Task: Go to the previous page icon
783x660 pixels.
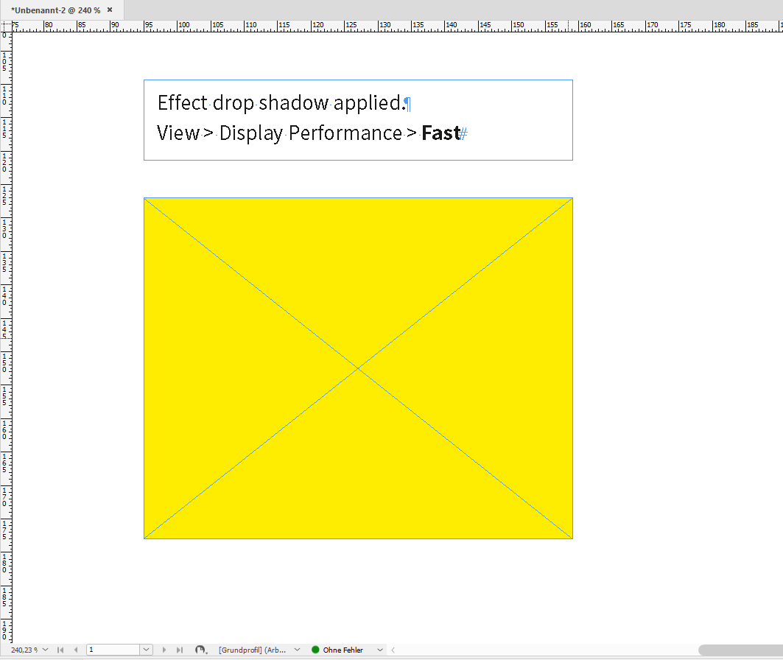Action: (x=76, y=650)
